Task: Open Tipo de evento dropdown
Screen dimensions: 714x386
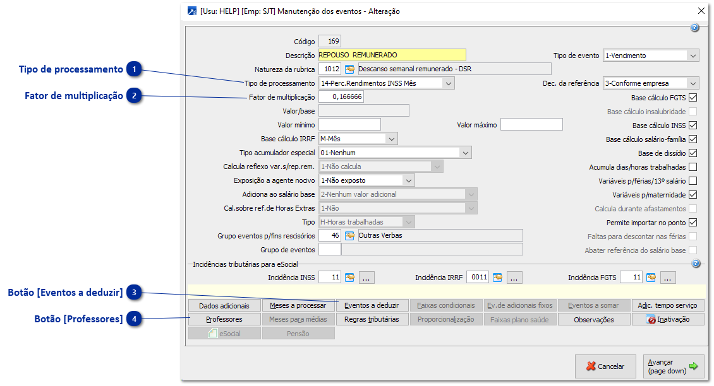Action: (x=693, y=56)
